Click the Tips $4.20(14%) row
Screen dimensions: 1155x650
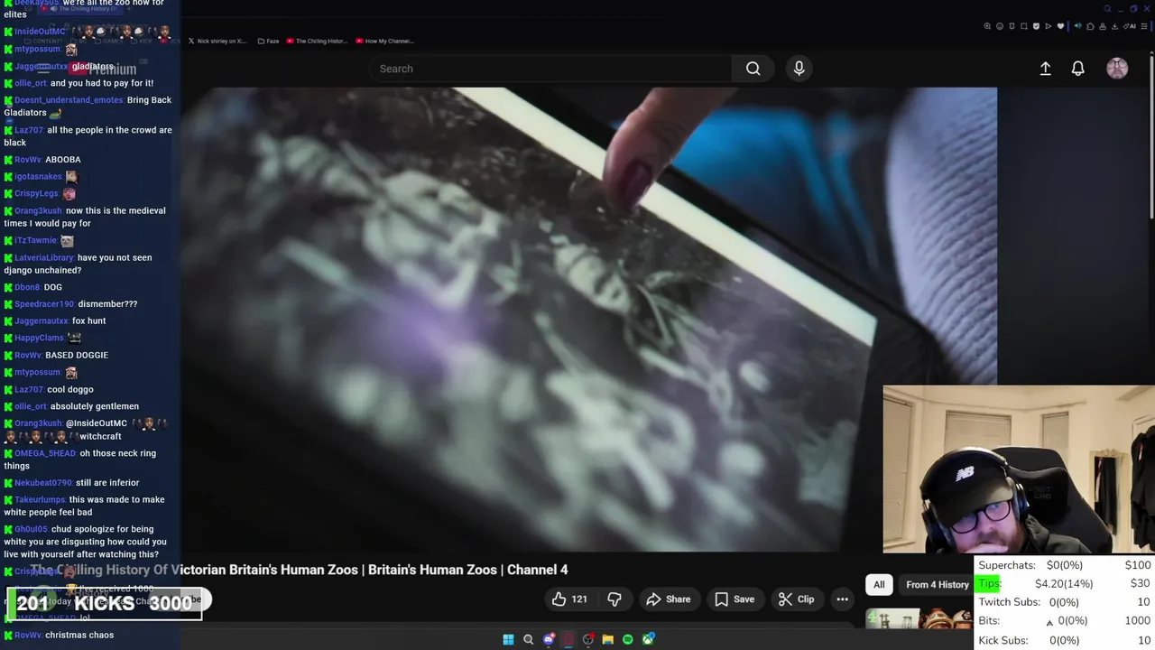[1064, 583]
